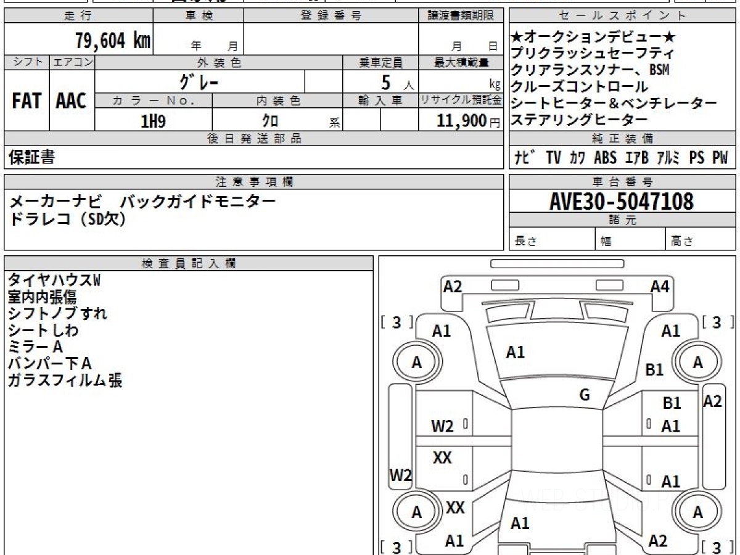Select the カワ leather equipment mark
740x555 pixels.
pyautogui.click(x=577, y=158)
